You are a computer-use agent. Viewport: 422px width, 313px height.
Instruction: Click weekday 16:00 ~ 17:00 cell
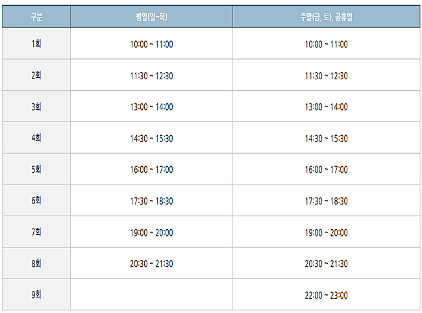[x=151, y=169]
